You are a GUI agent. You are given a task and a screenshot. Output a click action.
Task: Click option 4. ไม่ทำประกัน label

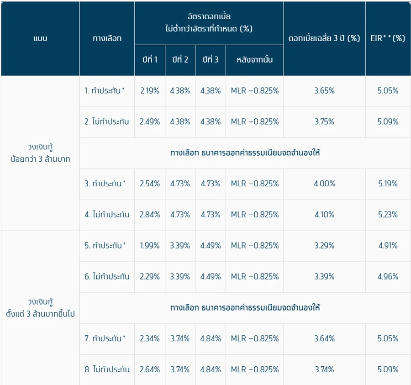pyautogui.click(x=107, y=215)
